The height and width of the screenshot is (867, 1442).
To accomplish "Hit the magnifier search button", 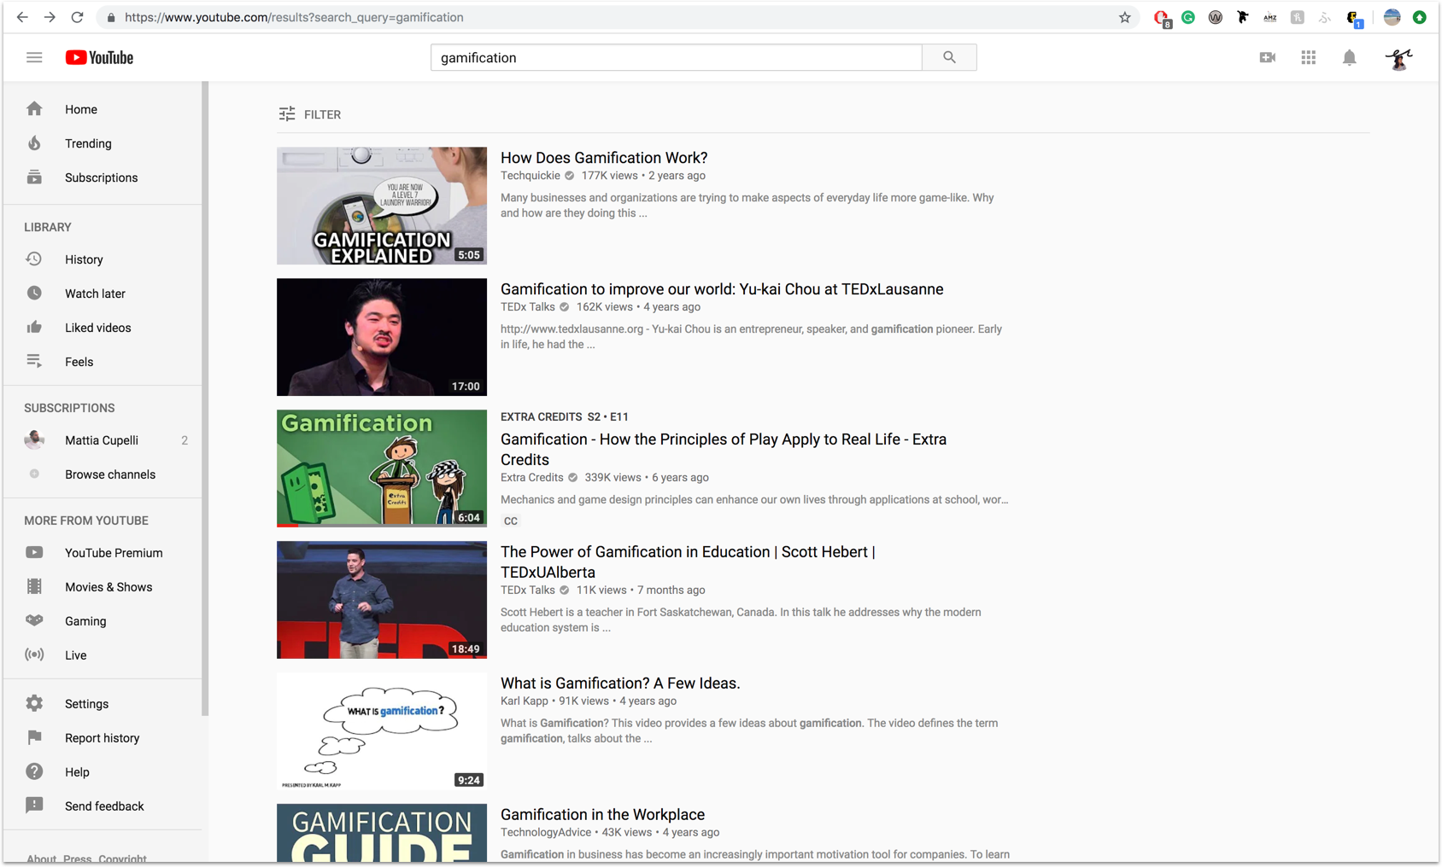I will 949,57.
